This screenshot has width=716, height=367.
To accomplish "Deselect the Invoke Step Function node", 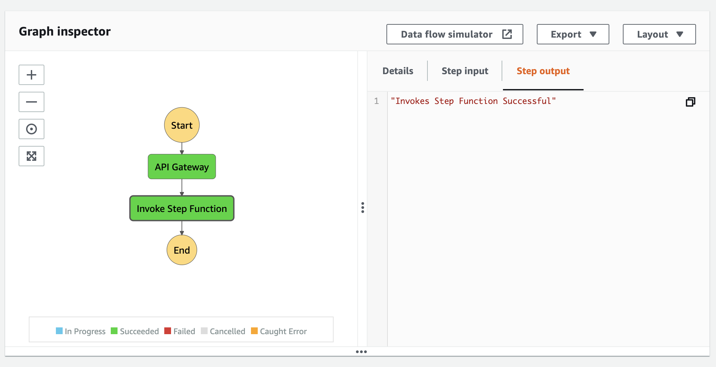I will coord(182,209).
